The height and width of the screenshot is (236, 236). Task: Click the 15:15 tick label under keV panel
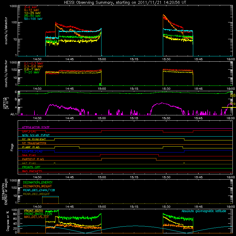point(134,59)
